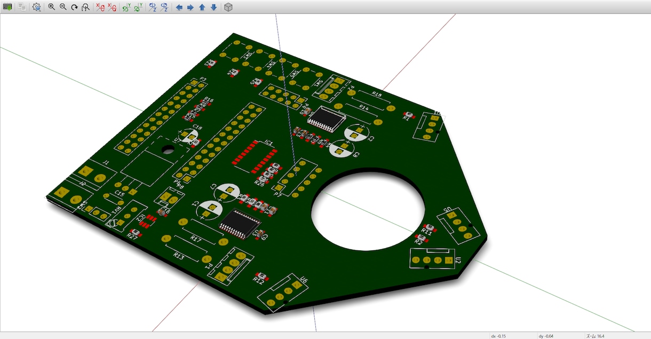Rotate Z clockwise
651x339 pixels.
[x=153, y=7]
